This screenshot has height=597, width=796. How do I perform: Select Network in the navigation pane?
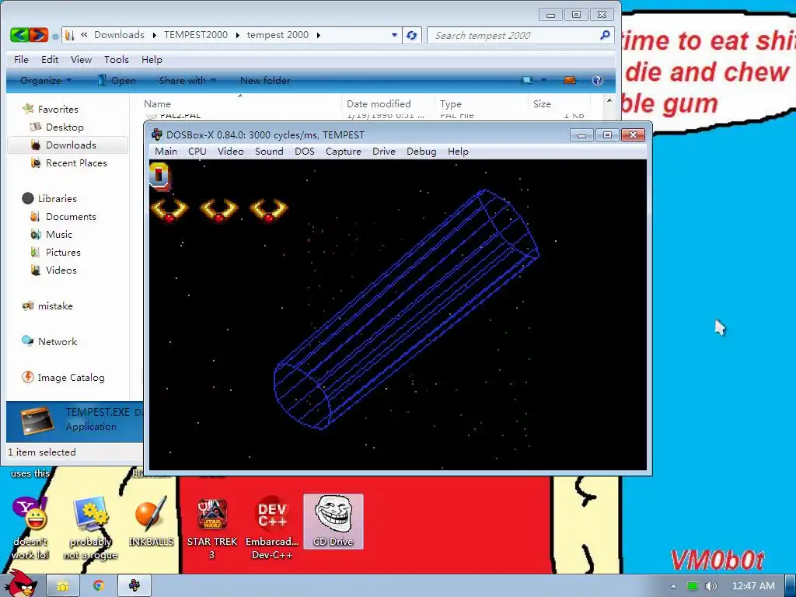point(49,342)
